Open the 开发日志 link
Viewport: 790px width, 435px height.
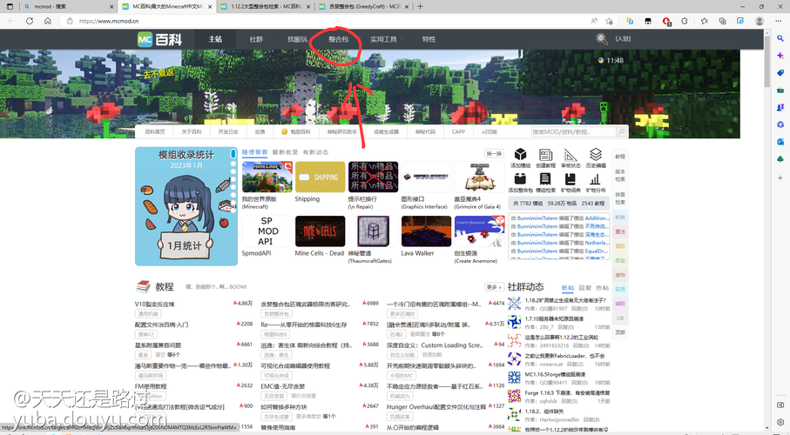pyautogui.click(x=228, y=132)
